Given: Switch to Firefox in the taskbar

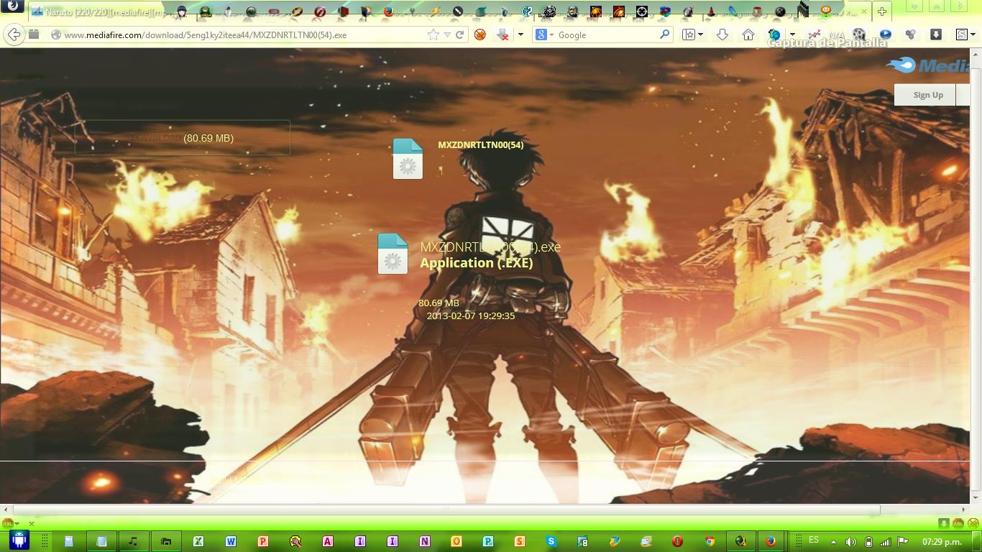Looking at the screenshot, I should pos(771,541).
